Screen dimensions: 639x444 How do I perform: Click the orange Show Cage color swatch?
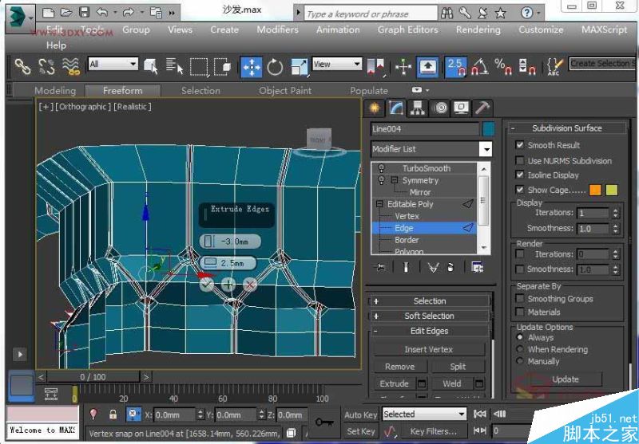coord(595,190)
